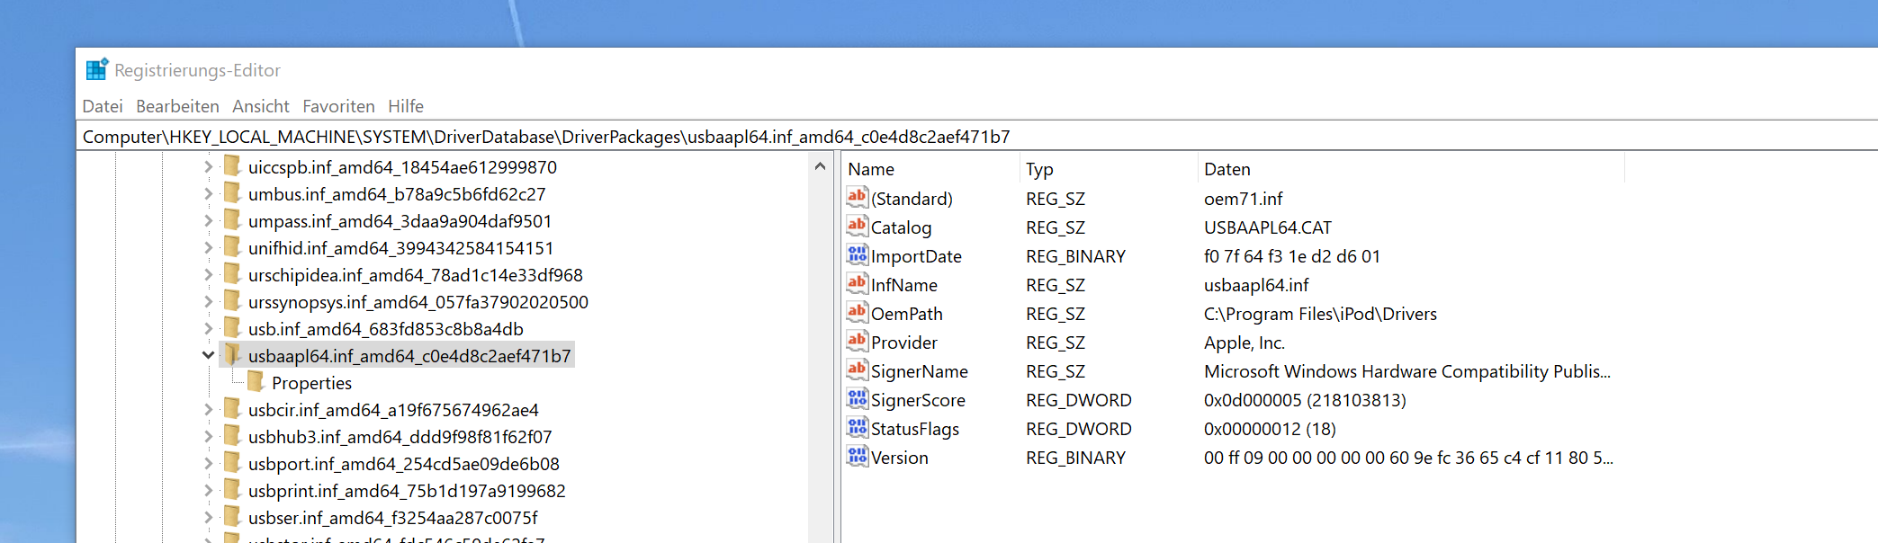The image size is (1878, 543).
Task: Collapse the usbaapl64.inf_amd64 tree node
Action: click(208, 356)
